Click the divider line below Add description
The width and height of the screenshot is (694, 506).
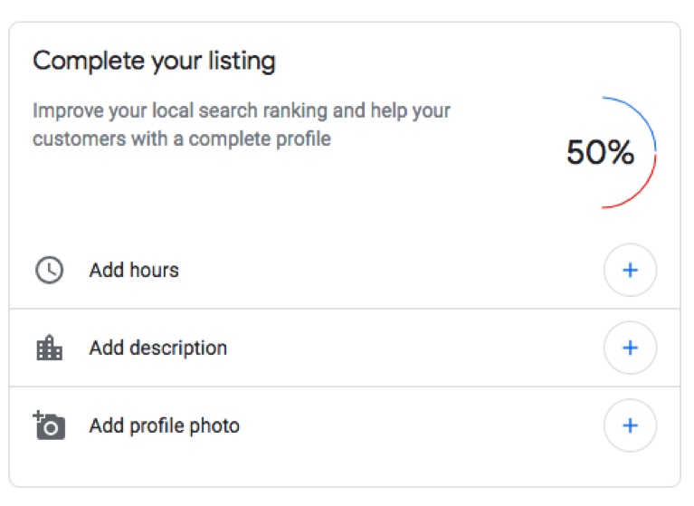pyautogui.click(x=344, y=387)
